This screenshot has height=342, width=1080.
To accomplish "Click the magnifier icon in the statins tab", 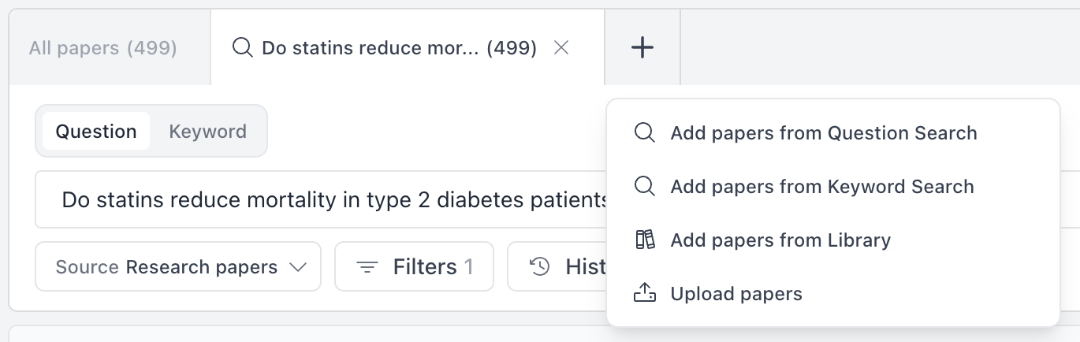I will click(242, 48).
